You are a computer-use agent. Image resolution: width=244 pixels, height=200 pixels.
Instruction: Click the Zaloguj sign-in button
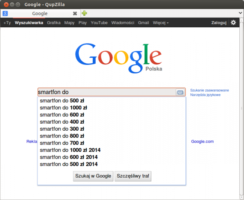pyautogui.click(x=219, y=23)
